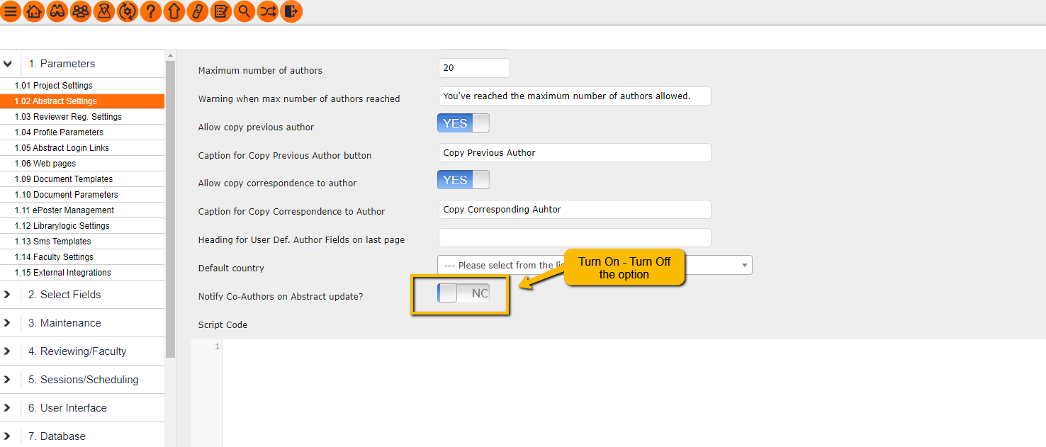Click the Maximum number of authors field
Screen dimensions: 1046x447
(474, 68)
